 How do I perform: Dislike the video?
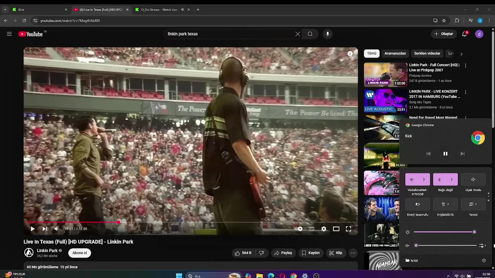[261, 253]
